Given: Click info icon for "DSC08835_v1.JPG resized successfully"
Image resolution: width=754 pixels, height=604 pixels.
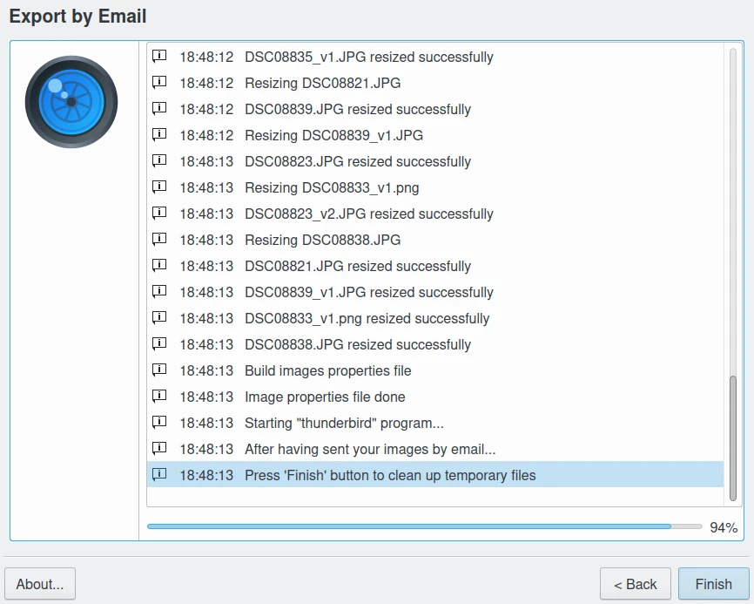Looking at the screenshot, I should 159,57.
